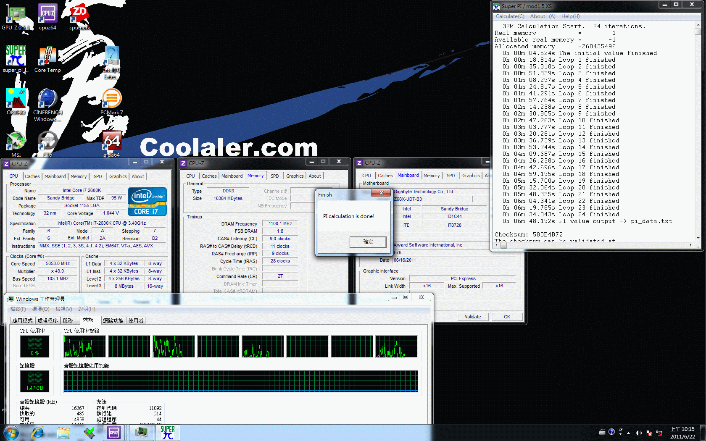The width and height of the screenshot is (706, 441).
Task: Switch to Task Manager taskbar button
Action: click(x=142, y=433)
